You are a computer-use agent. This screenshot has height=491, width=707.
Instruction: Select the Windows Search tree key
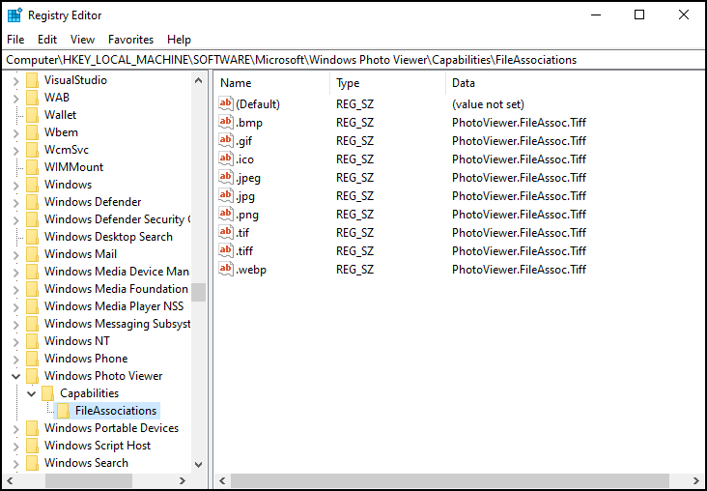[86, 463]
